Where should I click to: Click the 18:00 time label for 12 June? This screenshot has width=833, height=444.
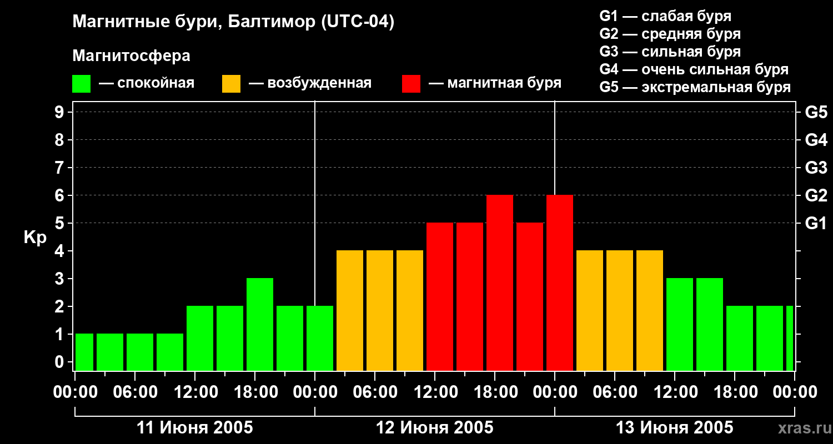pyautogui.click(x=495, y=392)
